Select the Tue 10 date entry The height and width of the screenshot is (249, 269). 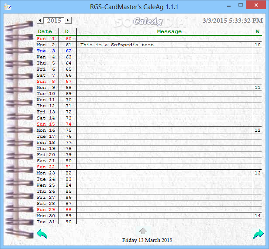point(45,94)
